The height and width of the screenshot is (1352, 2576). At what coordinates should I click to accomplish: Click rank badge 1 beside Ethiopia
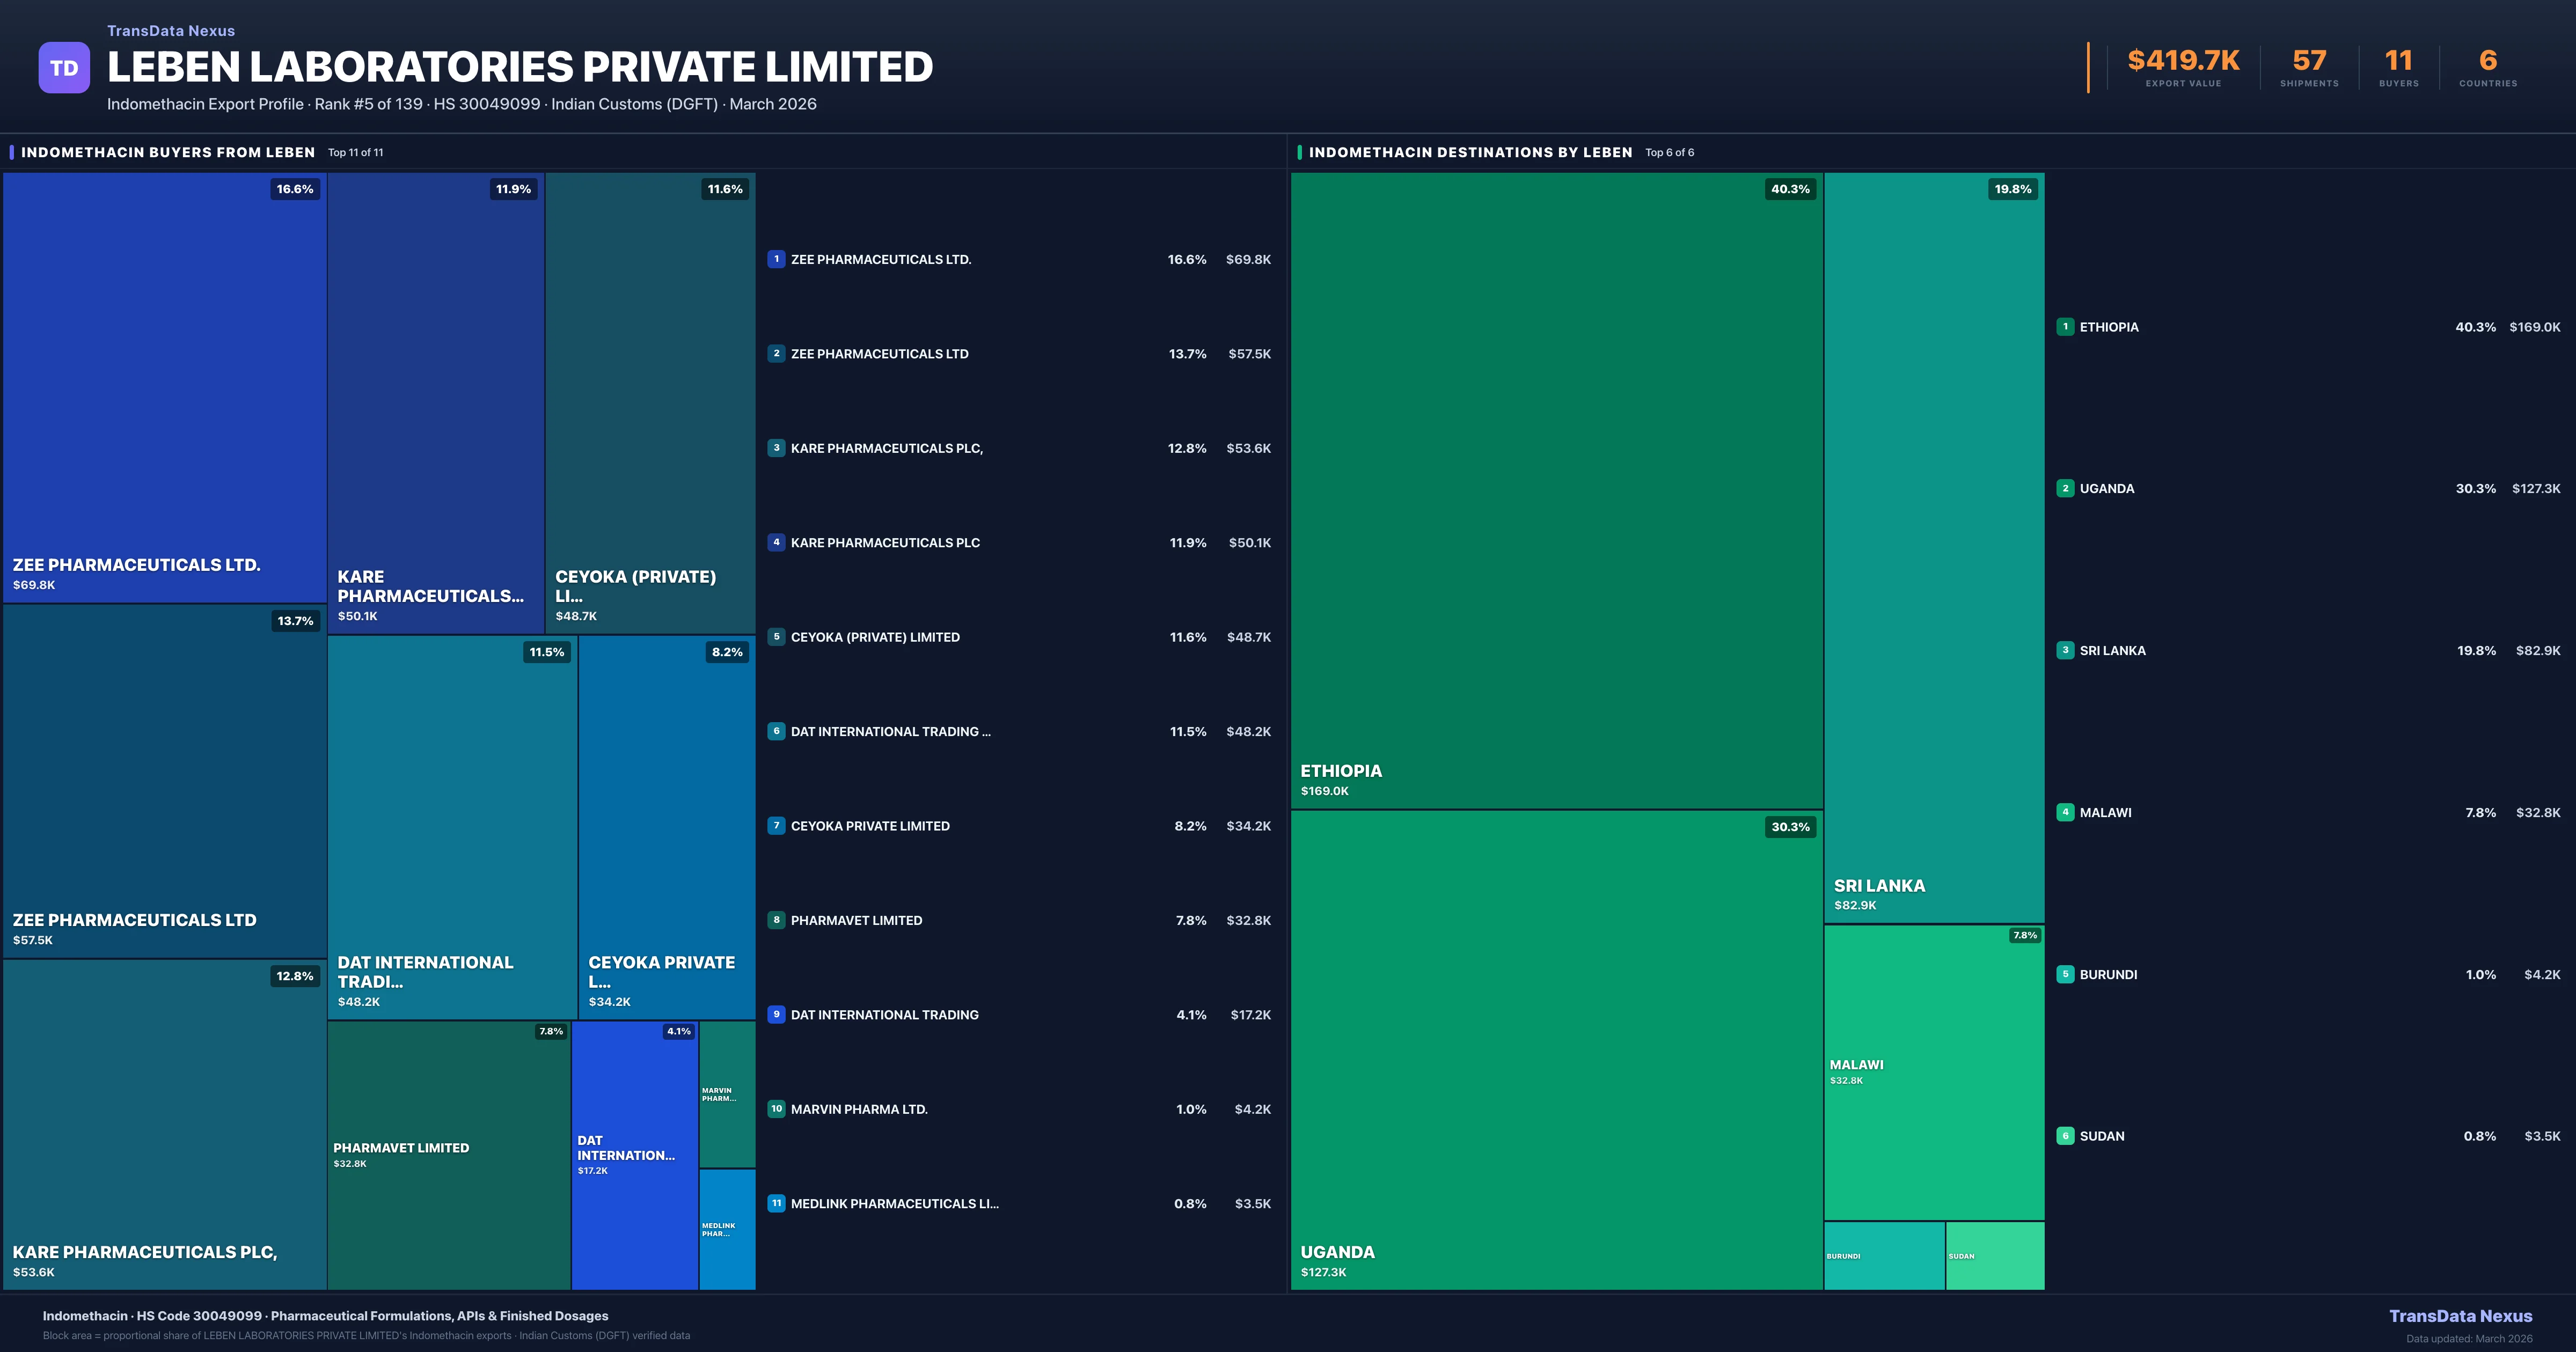[x=2065, y=327]
